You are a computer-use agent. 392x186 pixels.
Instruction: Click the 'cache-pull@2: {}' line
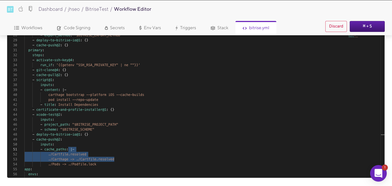point(50,75)
